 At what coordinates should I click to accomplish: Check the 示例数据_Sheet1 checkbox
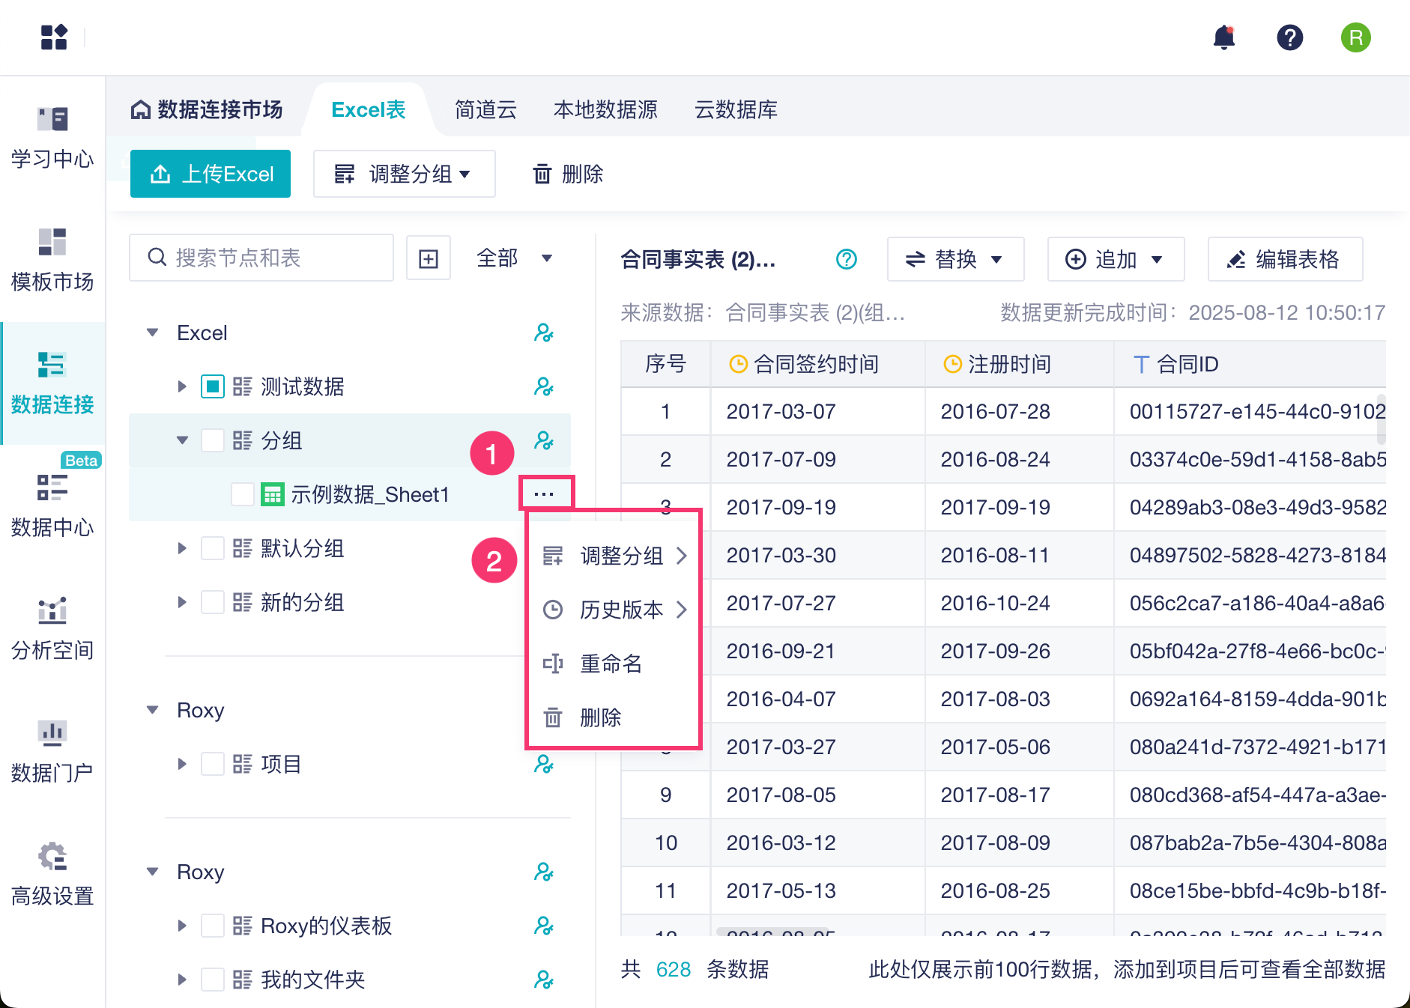(243, 495)
